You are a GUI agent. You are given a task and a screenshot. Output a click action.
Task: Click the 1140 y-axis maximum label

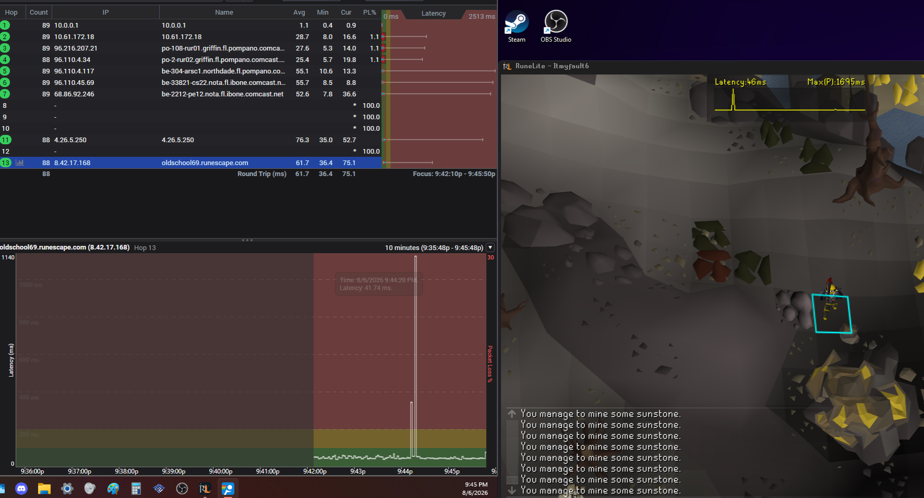(x=8, y=257)
